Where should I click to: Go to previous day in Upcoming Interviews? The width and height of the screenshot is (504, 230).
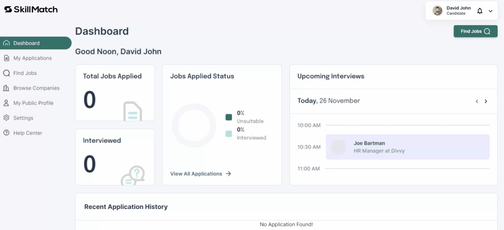[477, 101]
